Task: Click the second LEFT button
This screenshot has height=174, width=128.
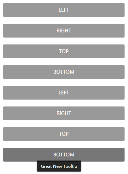Action: click(x=64, y=93)
